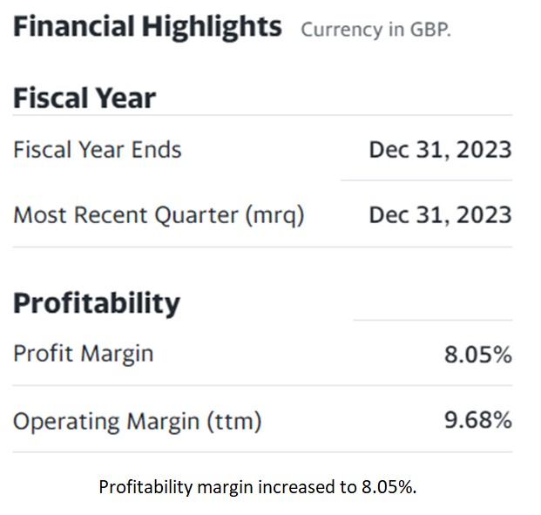Click the Financial Highlights heading
541x515 pixels.
click(146, 27)
